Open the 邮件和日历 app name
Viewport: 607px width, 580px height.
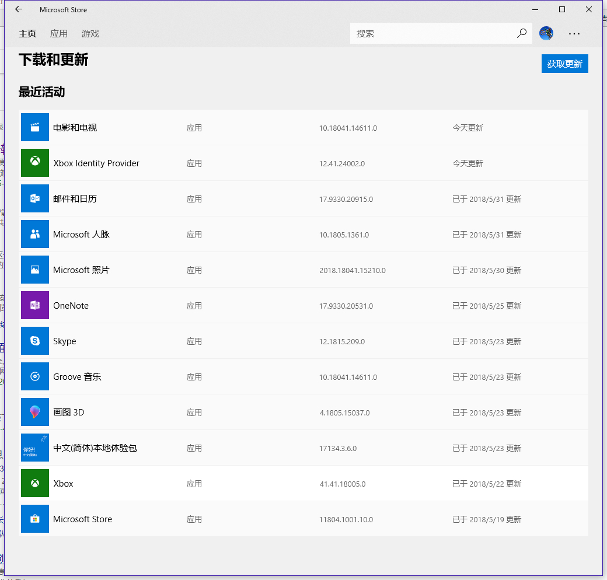(75, 199)
